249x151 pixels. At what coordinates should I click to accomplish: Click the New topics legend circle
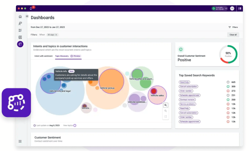tap(75, 125)
